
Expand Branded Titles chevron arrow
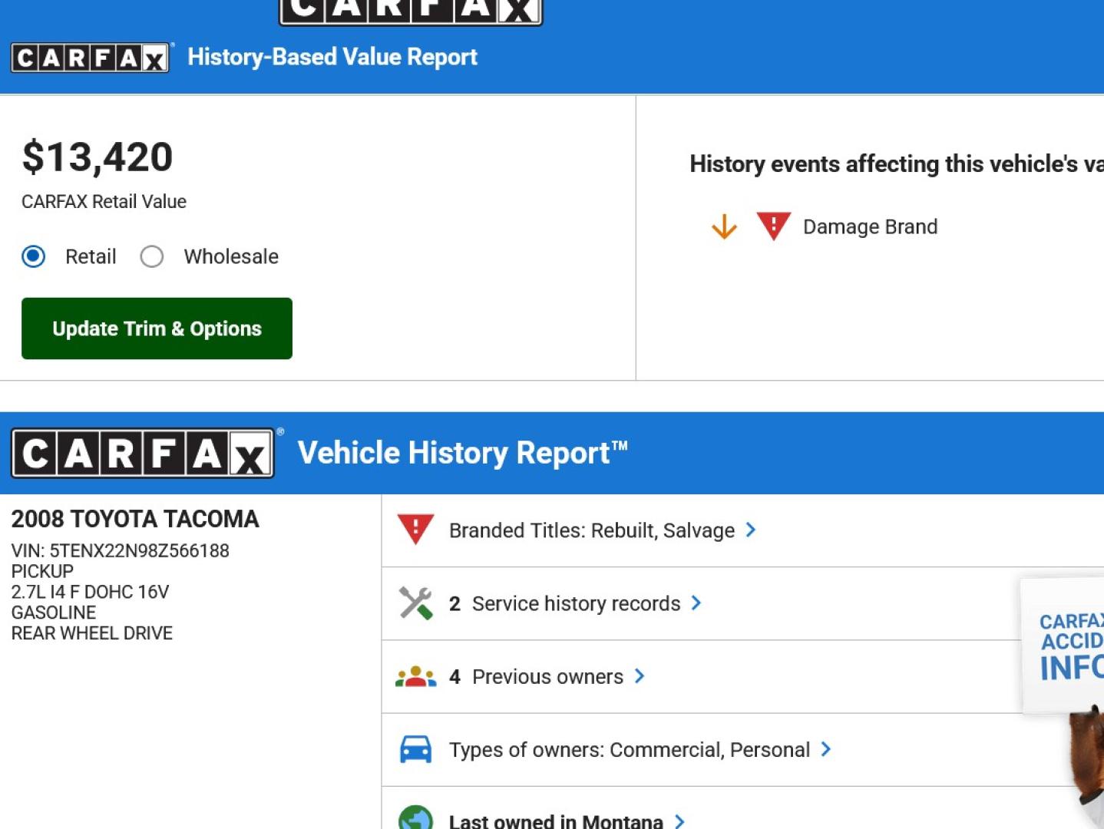point(751,530)
